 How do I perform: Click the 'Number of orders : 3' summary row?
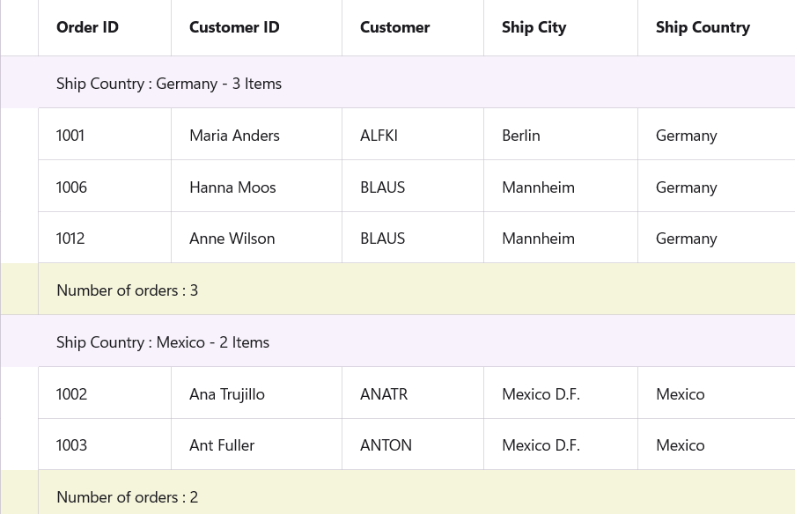click(x=127, y=290)
